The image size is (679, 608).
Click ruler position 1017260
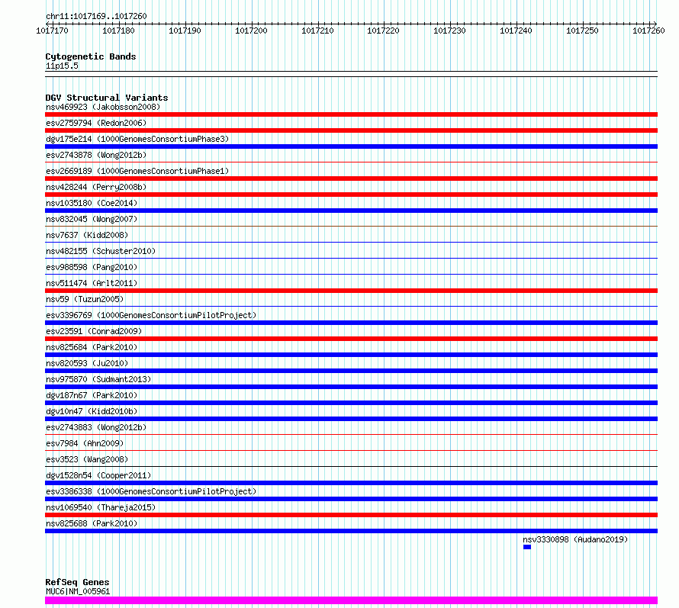coord(648,31)
